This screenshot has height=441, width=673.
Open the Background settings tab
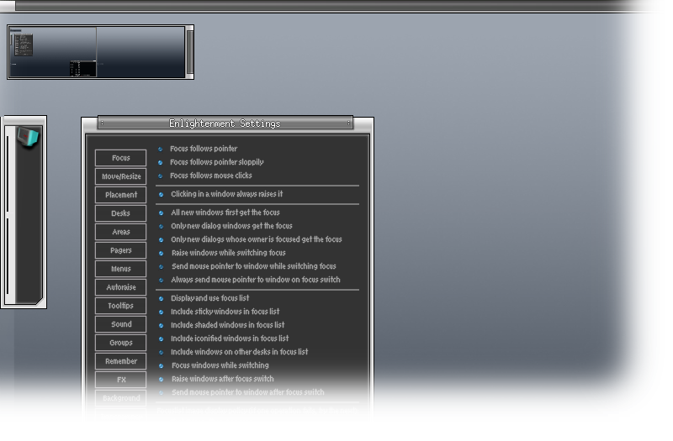pyautogui.click(x=120, y=397)
